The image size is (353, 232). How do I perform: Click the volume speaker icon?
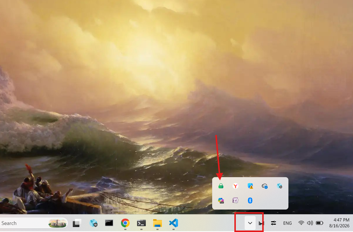(x=310, y=223)
